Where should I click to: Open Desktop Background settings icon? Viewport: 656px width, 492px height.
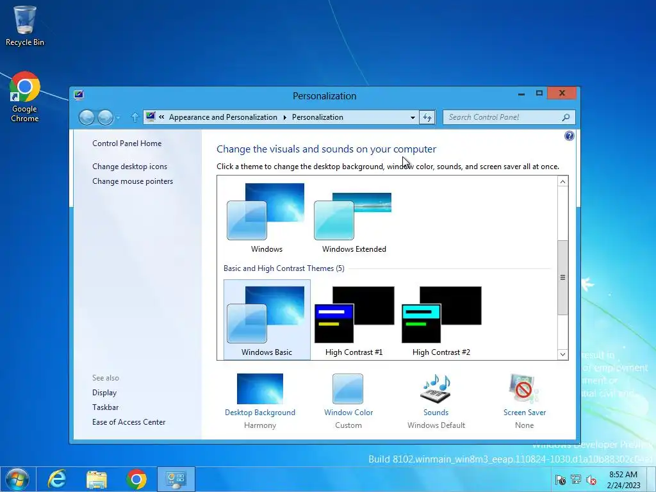pos(260,389)
